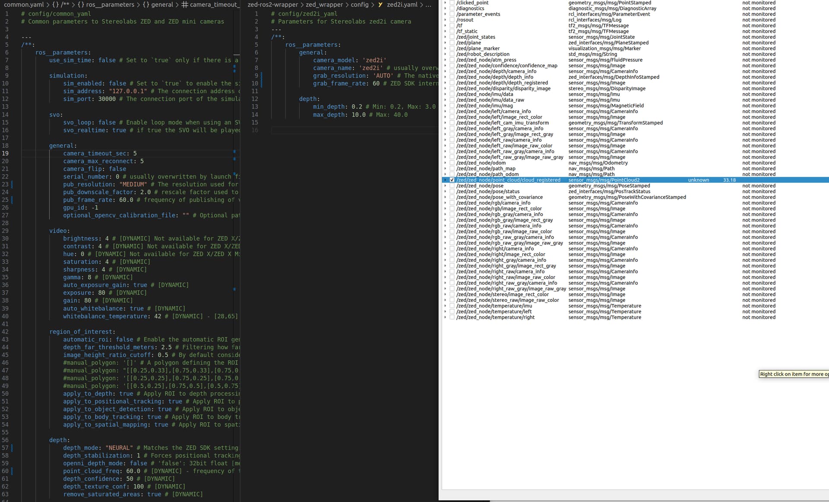Open the common.yaml breadcrumb item
The image size is (829, 502).
coord(24,5)
